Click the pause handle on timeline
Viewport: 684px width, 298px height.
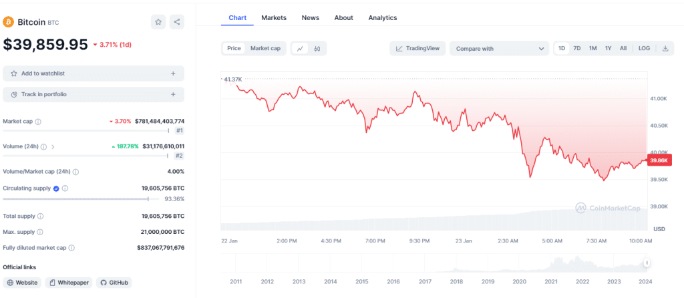pyautogui.click(x=647, y=263)
